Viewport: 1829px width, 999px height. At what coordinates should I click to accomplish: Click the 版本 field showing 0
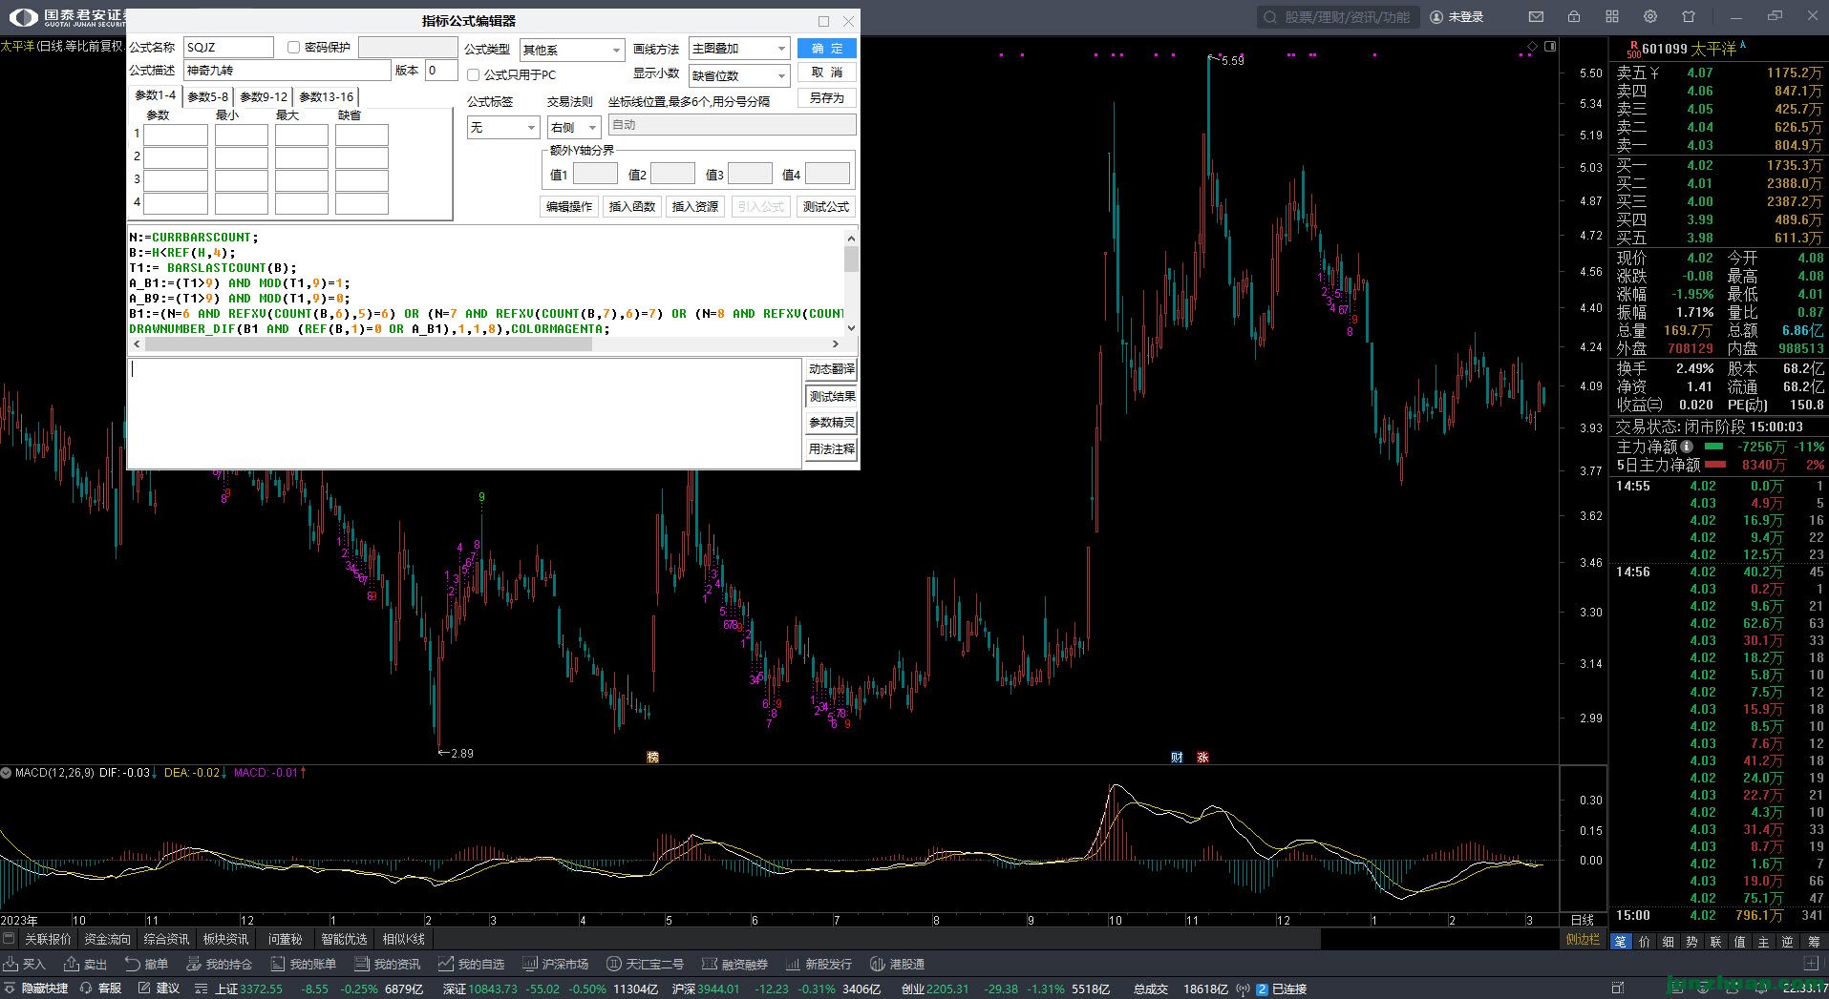point(440,71)
